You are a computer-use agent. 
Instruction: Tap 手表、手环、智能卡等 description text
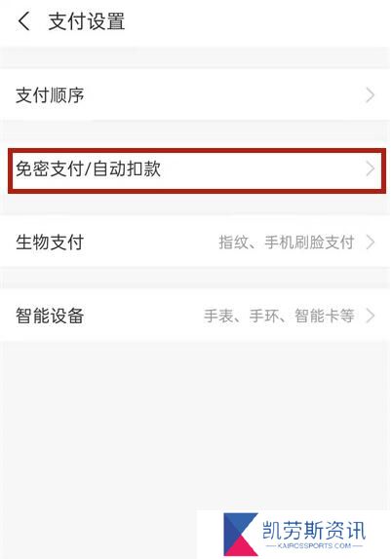pyautogui.click(x=279, y=316)
